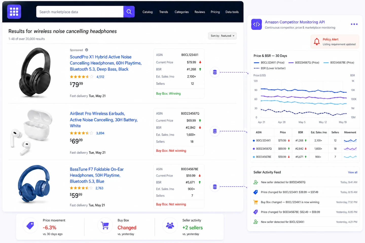Image resolution: width=365 pixels, height=243 pixels.
Task: Click the Amazon Competitor Monitoring API title
Action: click(x=295, y=22)
